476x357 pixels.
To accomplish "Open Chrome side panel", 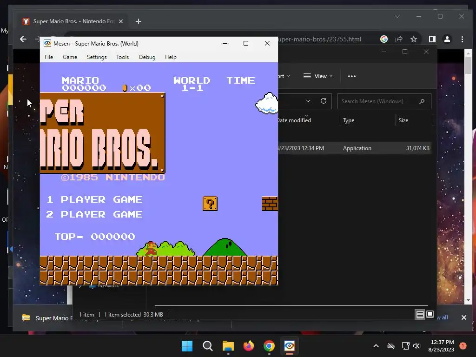I will tap(432, 39).
